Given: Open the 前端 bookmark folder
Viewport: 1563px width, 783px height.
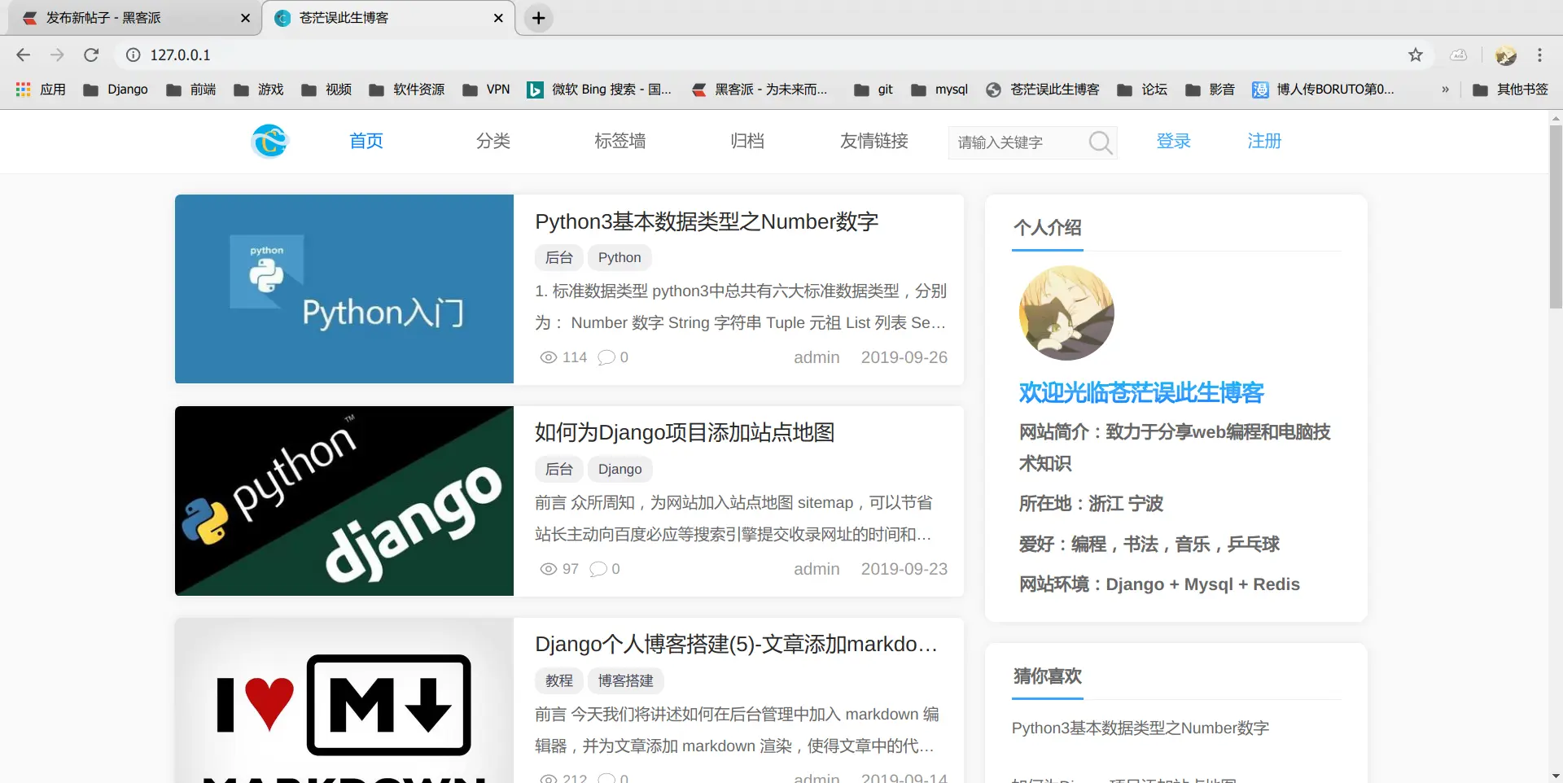Looking at the screenshot, I should [x=190, y=90].
